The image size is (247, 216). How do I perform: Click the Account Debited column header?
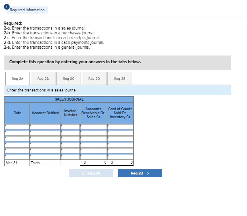tap(45, 113)
